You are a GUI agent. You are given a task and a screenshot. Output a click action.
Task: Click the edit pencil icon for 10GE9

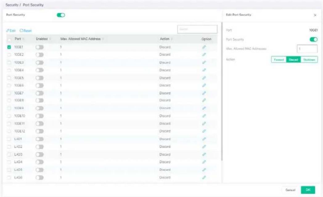pos(204,108)
